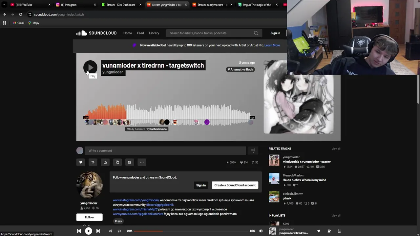Open related track Heute nicht x Where is my mind
Viewport: 420px width, 236px height.
(x=304, y=180)
